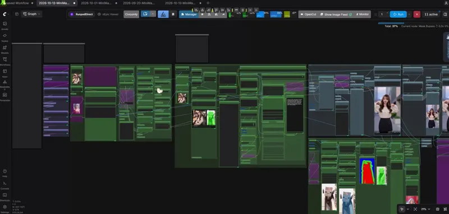
Task: Start the queue with Run
Action: pos(398,15)
